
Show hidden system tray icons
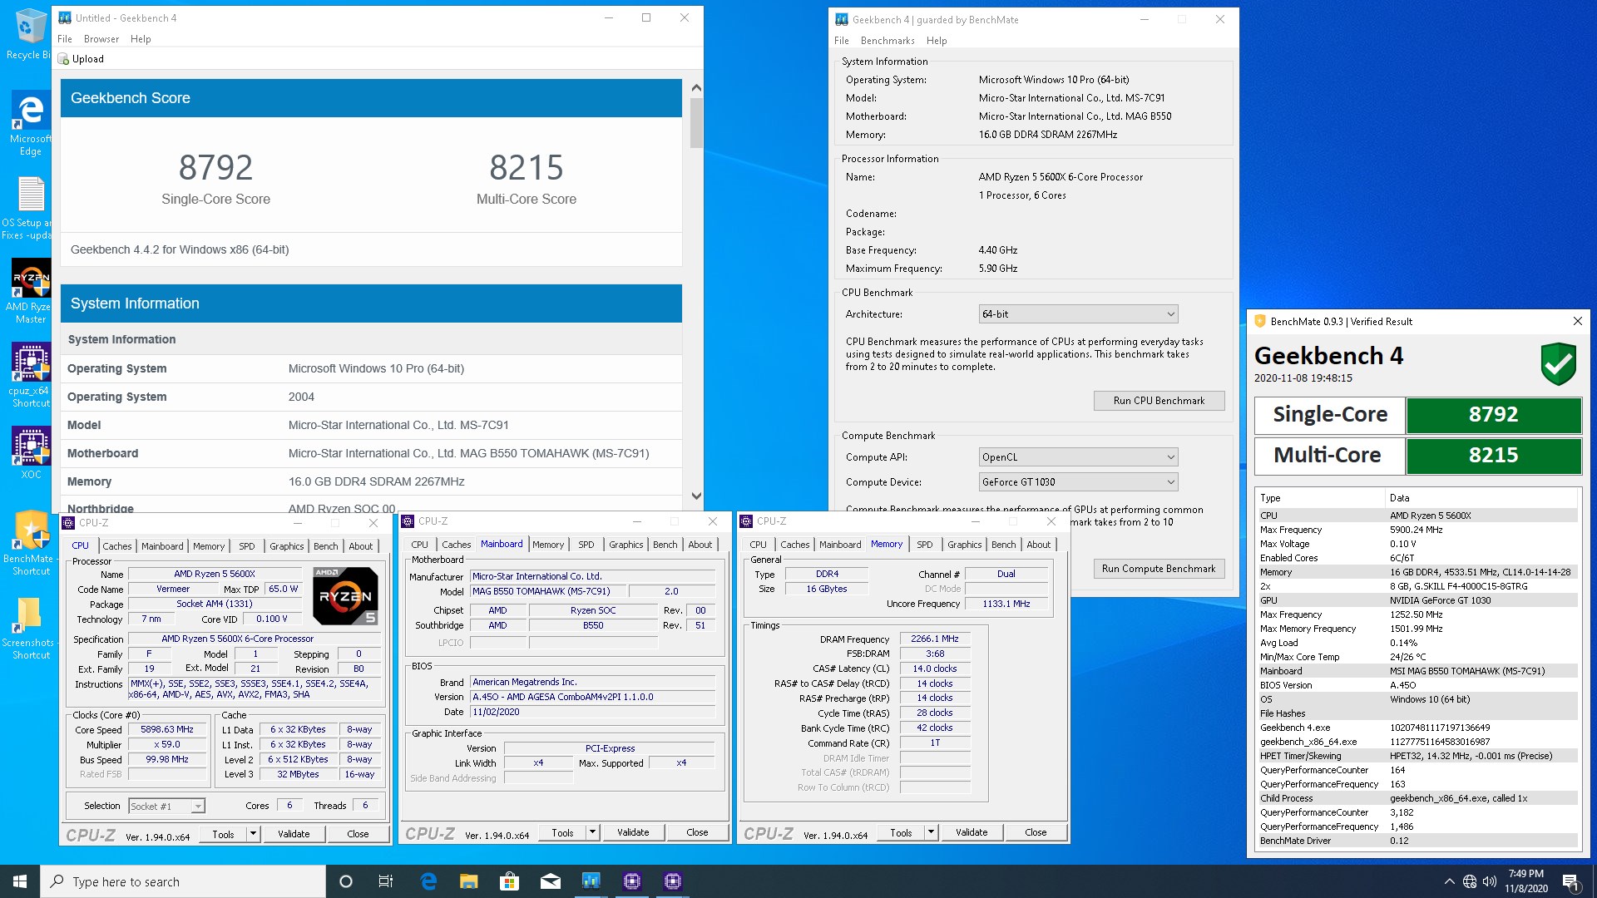tap(1449, 881)
